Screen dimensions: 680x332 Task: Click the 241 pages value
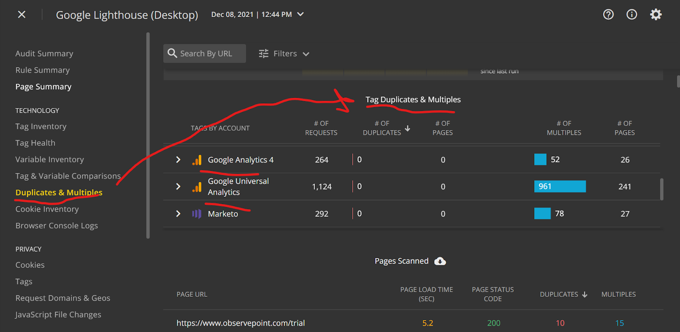pyautogui.click(x=625, y=187)
